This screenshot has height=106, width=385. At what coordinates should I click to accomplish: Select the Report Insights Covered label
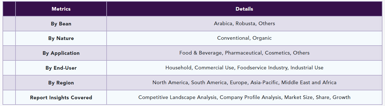tap(61, 98)
